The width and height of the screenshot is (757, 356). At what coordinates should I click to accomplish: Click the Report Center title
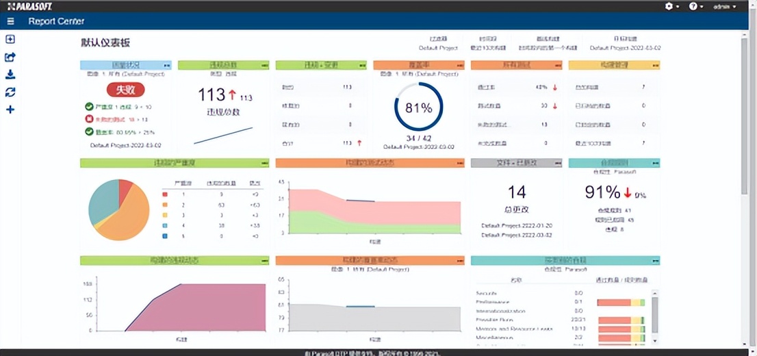pyautogui.click(x=56, y=21)
